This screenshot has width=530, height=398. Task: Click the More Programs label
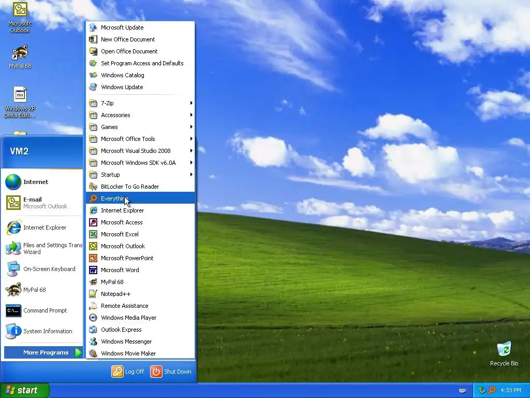coord(46,352)
